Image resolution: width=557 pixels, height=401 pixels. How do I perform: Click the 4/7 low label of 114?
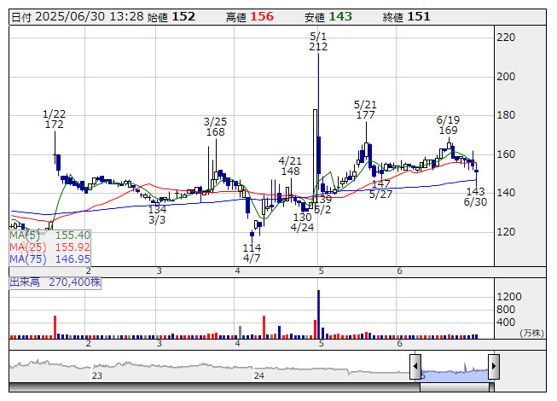[252, 253]
